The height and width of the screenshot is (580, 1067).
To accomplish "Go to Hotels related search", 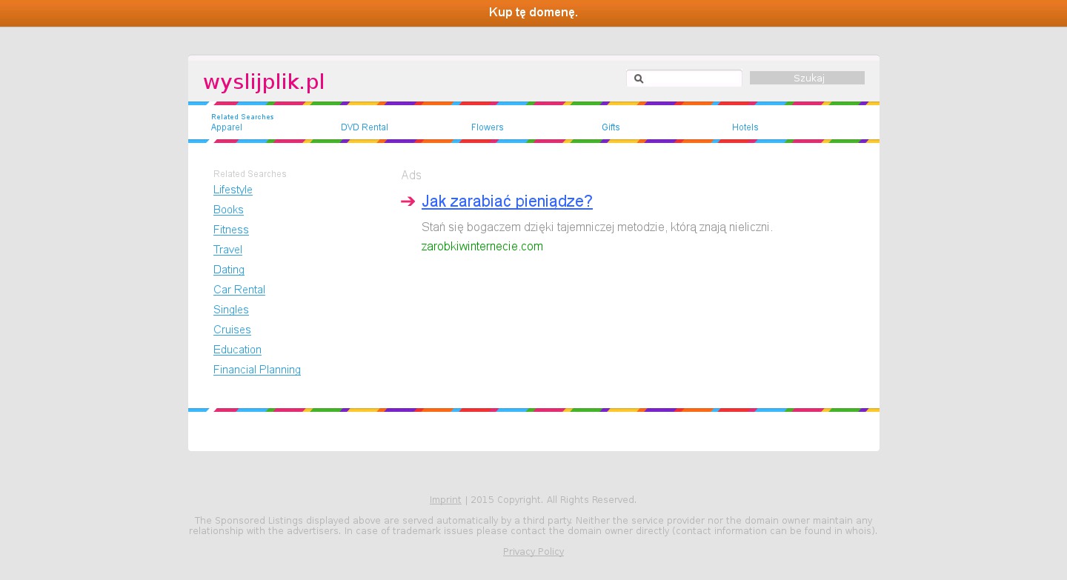I will pos(745,127).
